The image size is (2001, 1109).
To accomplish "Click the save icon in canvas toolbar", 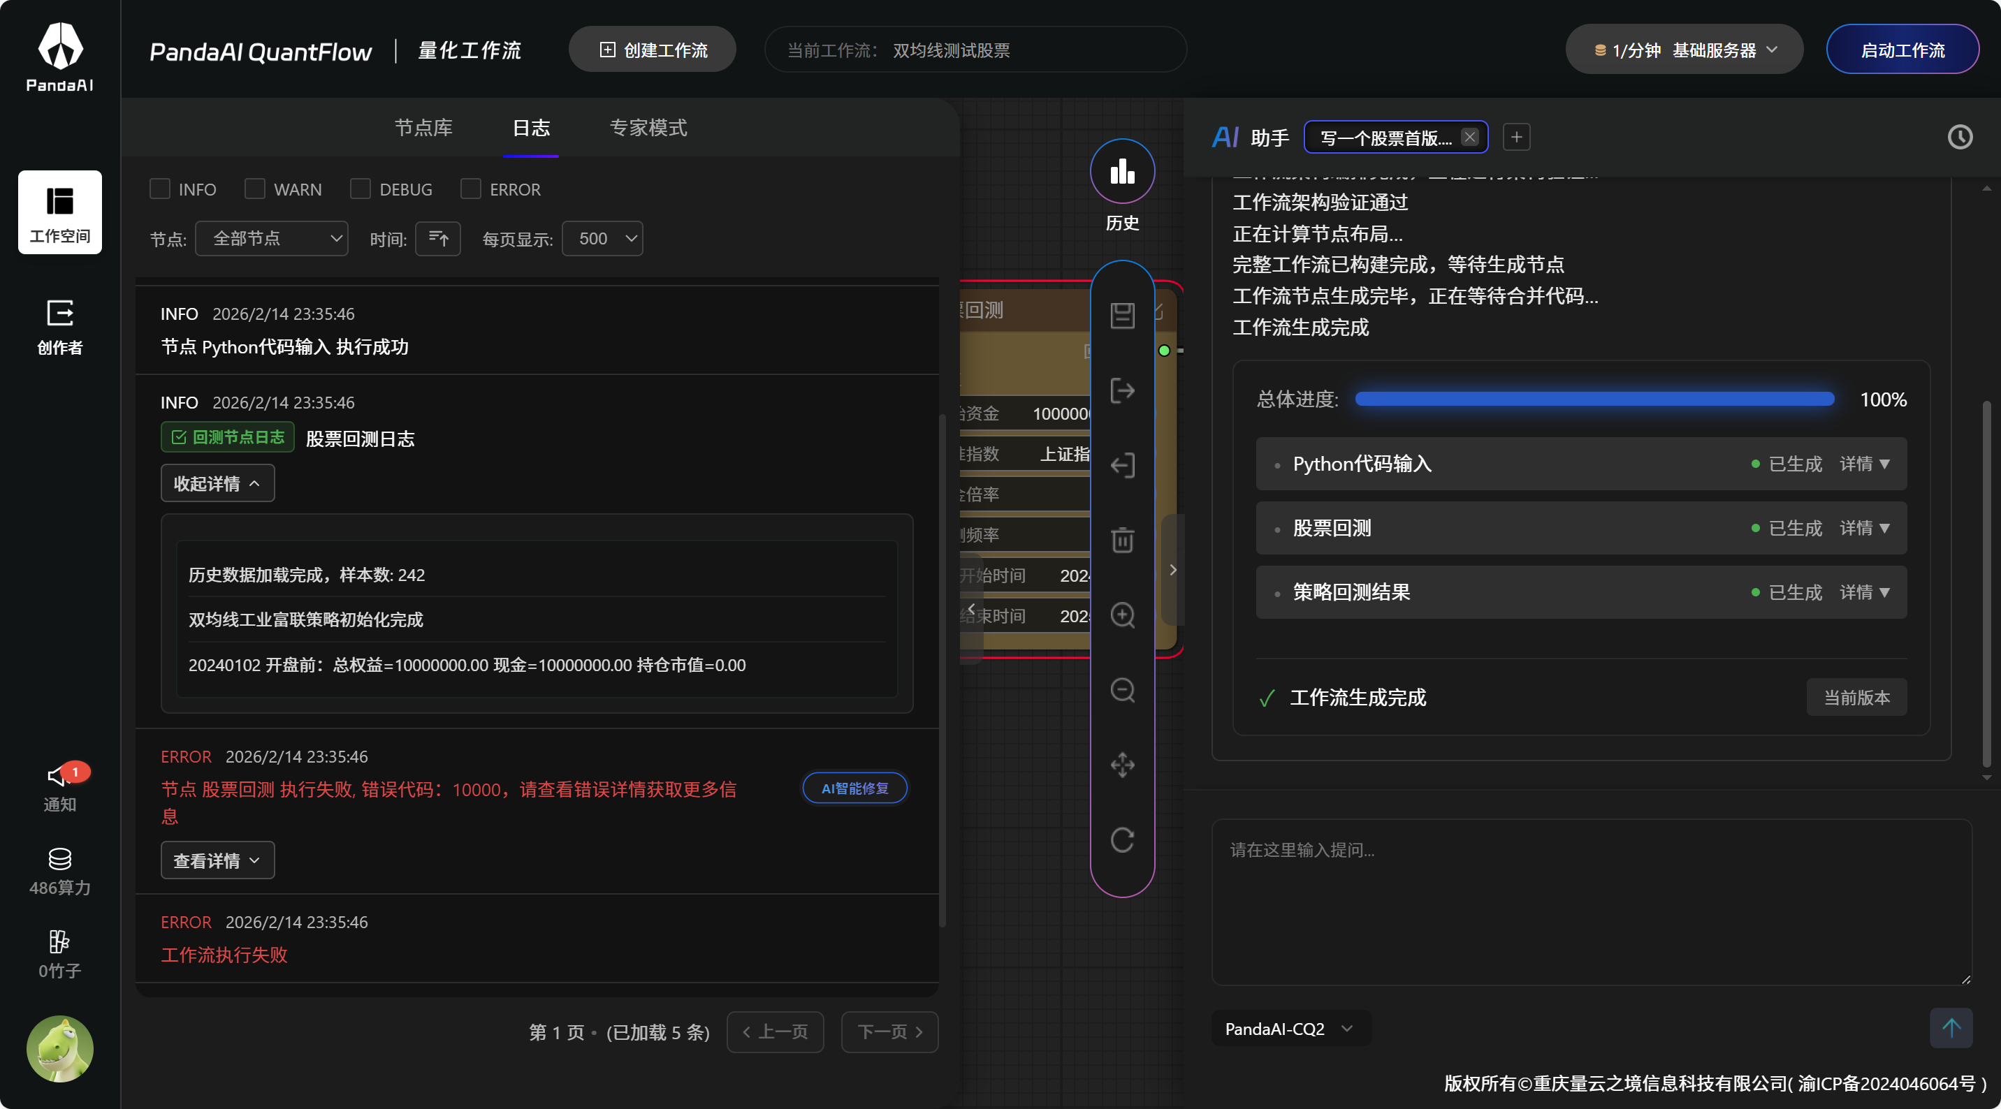I will [x=1123, y=315].
